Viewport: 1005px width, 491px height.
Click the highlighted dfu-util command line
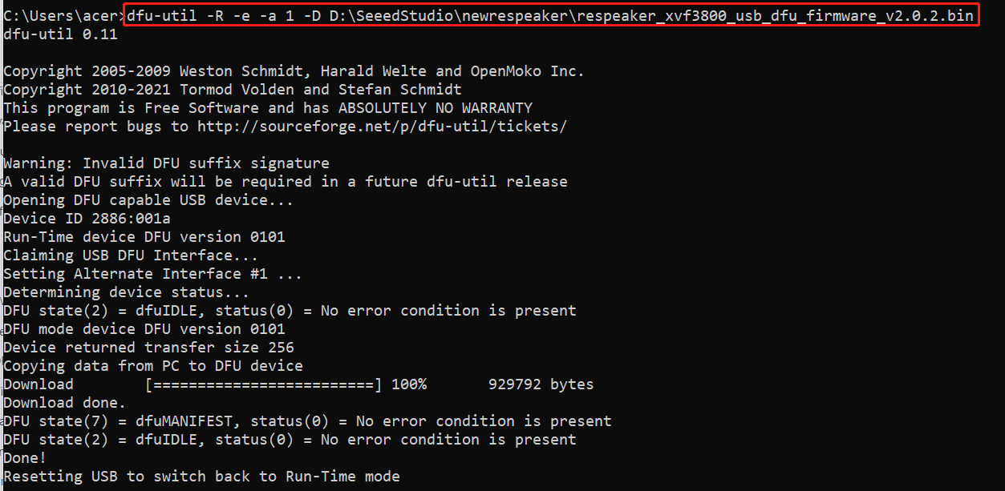pos(552,15)
